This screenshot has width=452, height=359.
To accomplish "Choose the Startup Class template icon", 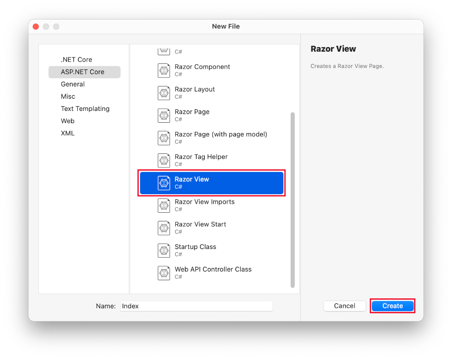I will click(x=164, y=250).
